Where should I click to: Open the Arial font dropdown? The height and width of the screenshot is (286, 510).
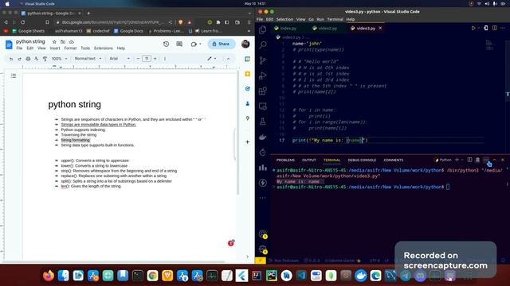click(120, 59)
